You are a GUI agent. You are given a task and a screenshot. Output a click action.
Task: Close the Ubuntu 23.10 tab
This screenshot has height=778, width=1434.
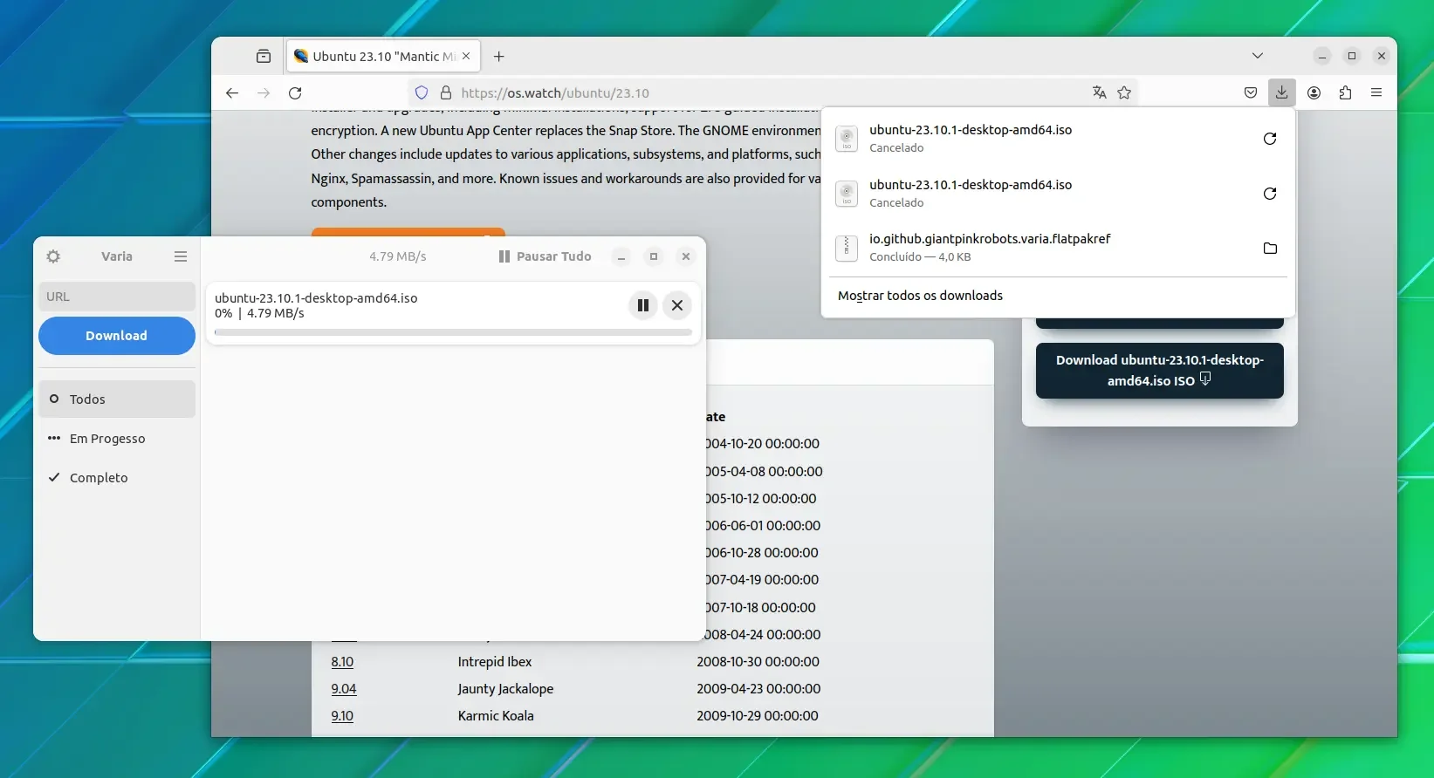pos(466,56)
